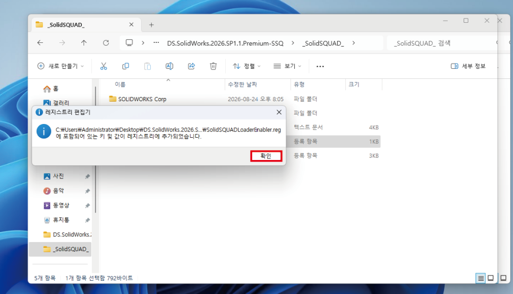This screenshot has width=513, height=294.
Task: Close the 레지스트리 편집기 dialog with X
Action: [x=279, y=112]
